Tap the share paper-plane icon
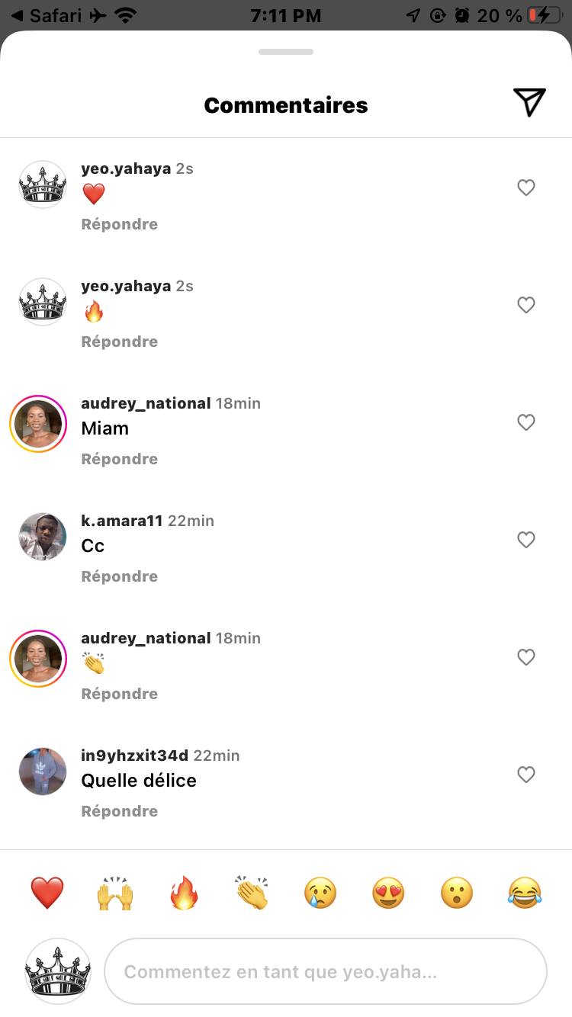The width and height of the screenshot is (572, 1017). (x=529, y=103)
